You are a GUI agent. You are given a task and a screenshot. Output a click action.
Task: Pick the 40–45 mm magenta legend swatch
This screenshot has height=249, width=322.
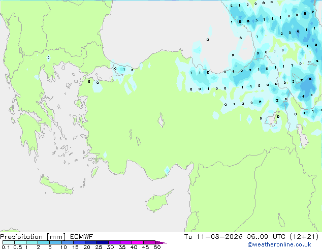tap(138, 242)
